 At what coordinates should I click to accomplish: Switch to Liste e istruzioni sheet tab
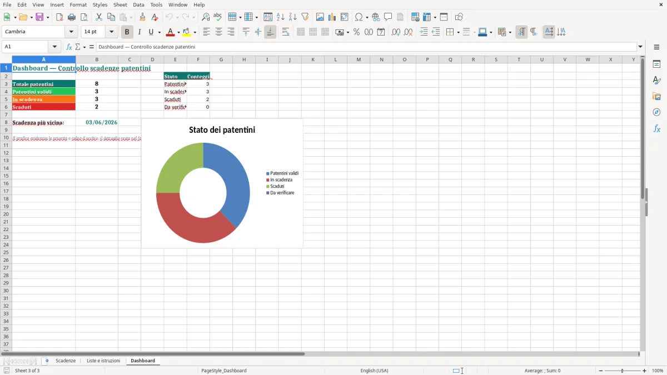coord(103,361)
